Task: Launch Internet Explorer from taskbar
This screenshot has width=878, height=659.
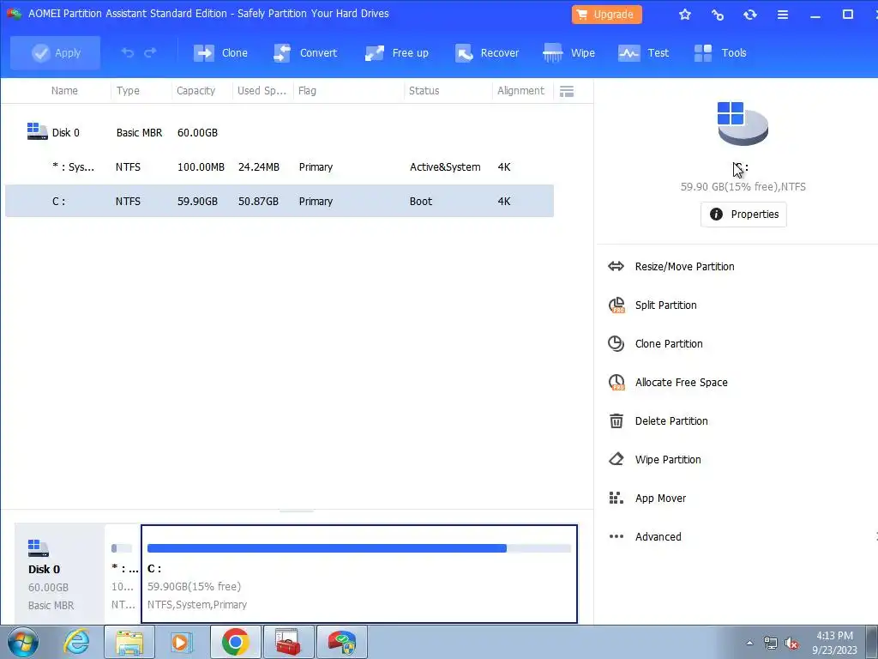Action: [76, 642]
